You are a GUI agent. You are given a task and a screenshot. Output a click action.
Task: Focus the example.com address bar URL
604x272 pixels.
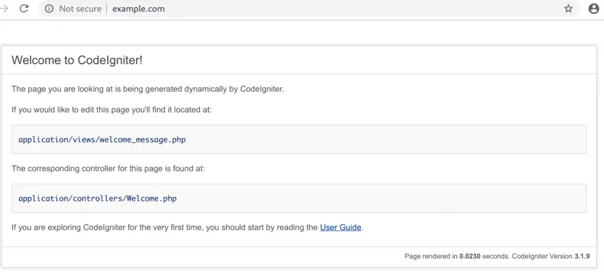point(138,8)
